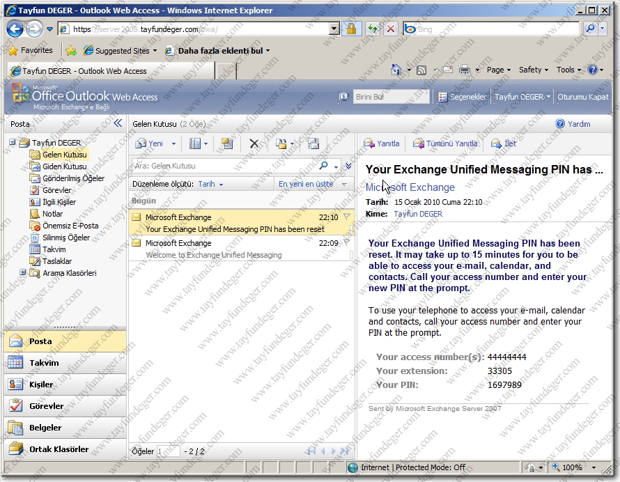Click the Birini Bul search field

tap(391, 97)
